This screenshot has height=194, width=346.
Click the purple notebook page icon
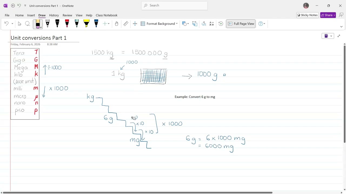pos(326,36)
